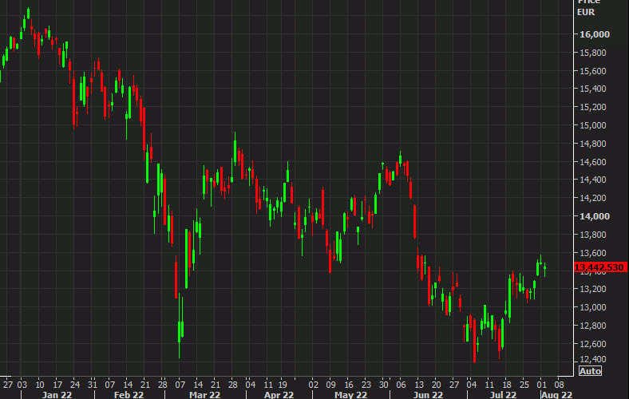
Task: Select the 24 date tick label
Action: 75,385
